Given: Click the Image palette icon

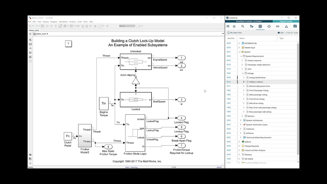Looking at the screenshot, I should tap(30, 57).
